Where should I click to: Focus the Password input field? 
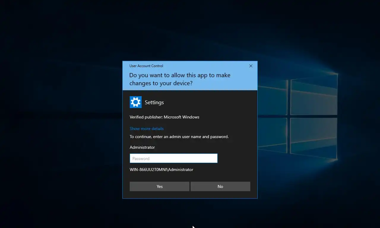coord(174,158)
